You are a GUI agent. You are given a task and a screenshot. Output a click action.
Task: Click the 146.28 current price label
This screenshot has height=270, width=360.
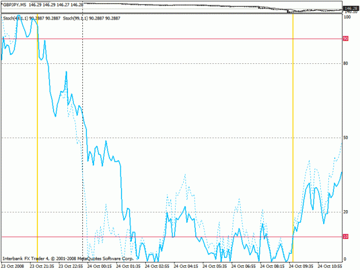click(x=351, y=8)
